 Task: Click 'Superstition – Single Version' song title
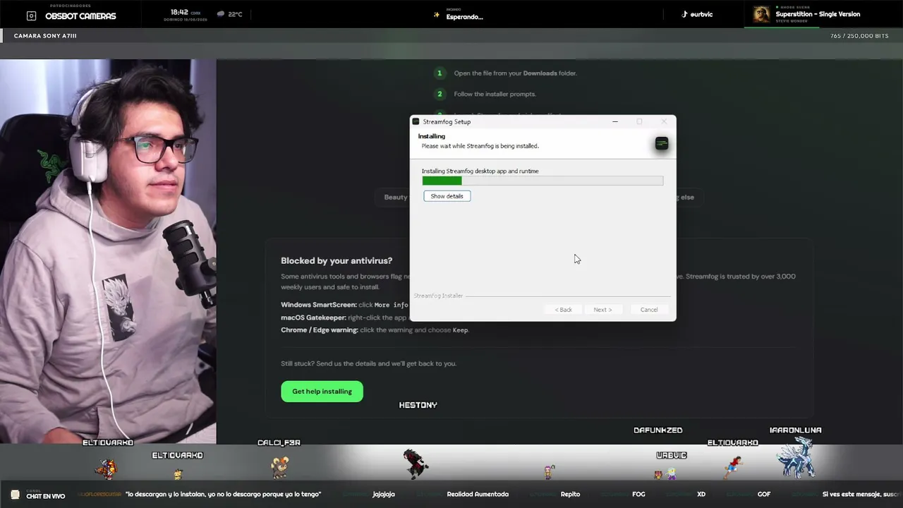[818, 14]
